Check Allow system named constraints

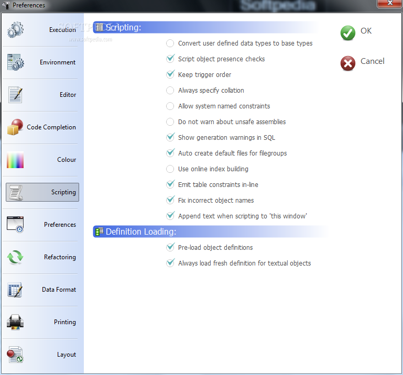pyautogui.click(x=170, y=106)
